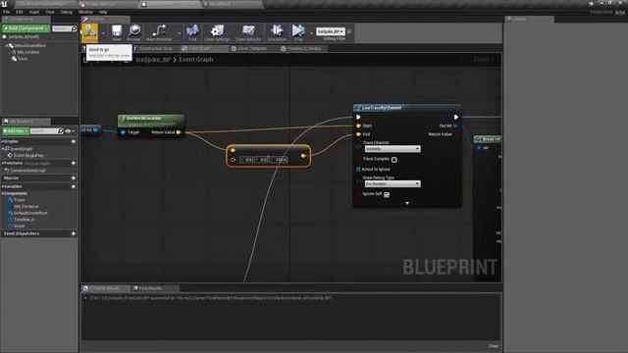
Task: Open the Window menu
Action: click(85, 12)
